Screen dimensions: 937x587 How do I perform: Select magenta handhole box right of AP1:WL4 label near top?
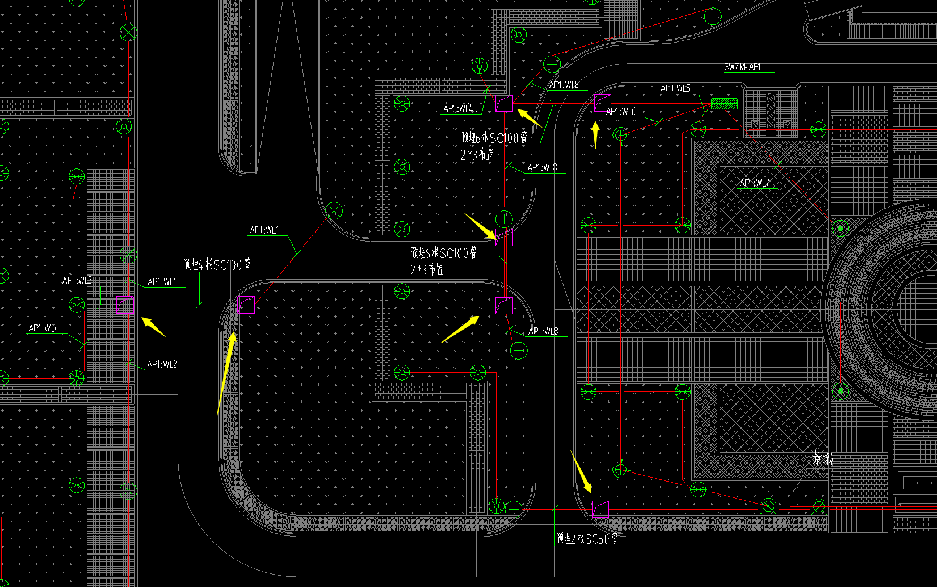pos(504,103)
